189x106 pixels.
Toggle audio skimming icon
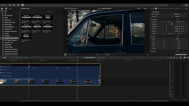pyautogui.click(x=171, y=58)
